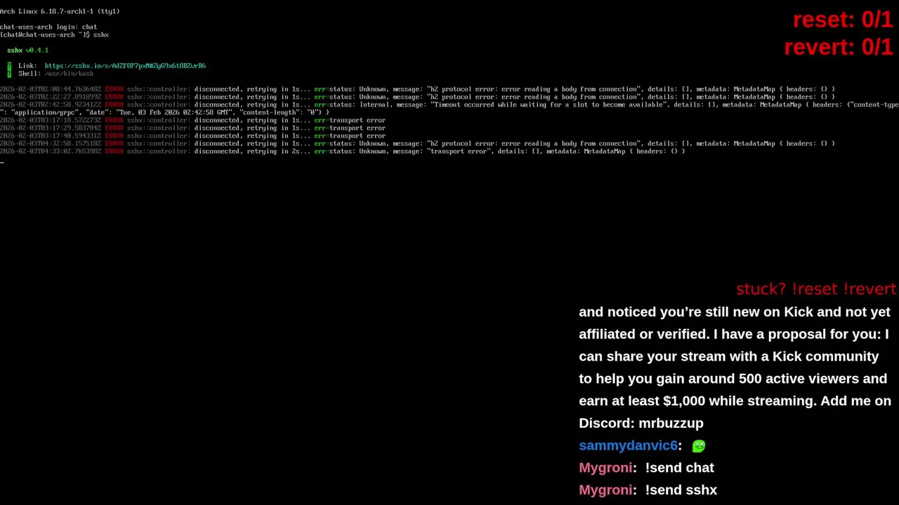Image resolution: width=899 pixels, height=505 pixels.
Task: Click Mygroni's name on '!send chat' message
Action: tap(605, 468)
